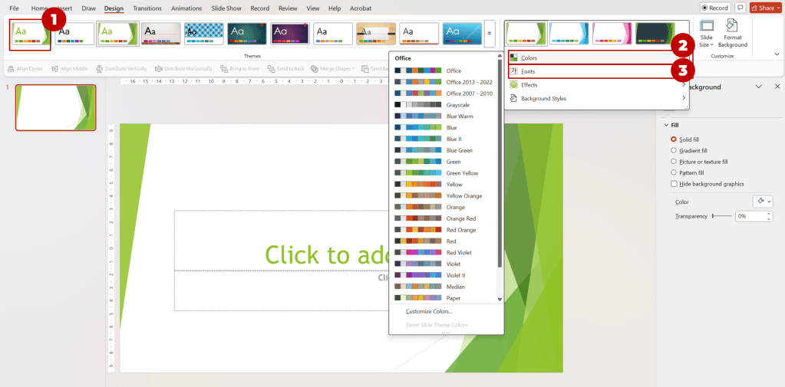Click the Slide Size icon
Image resolution: width=785 pixels, height=387 pixels.
click(x=706, y=27)
